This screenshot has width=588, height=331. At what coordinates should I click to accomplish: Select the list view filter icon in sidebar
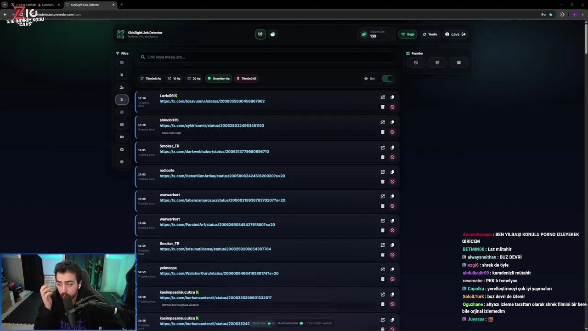(122, 63)
